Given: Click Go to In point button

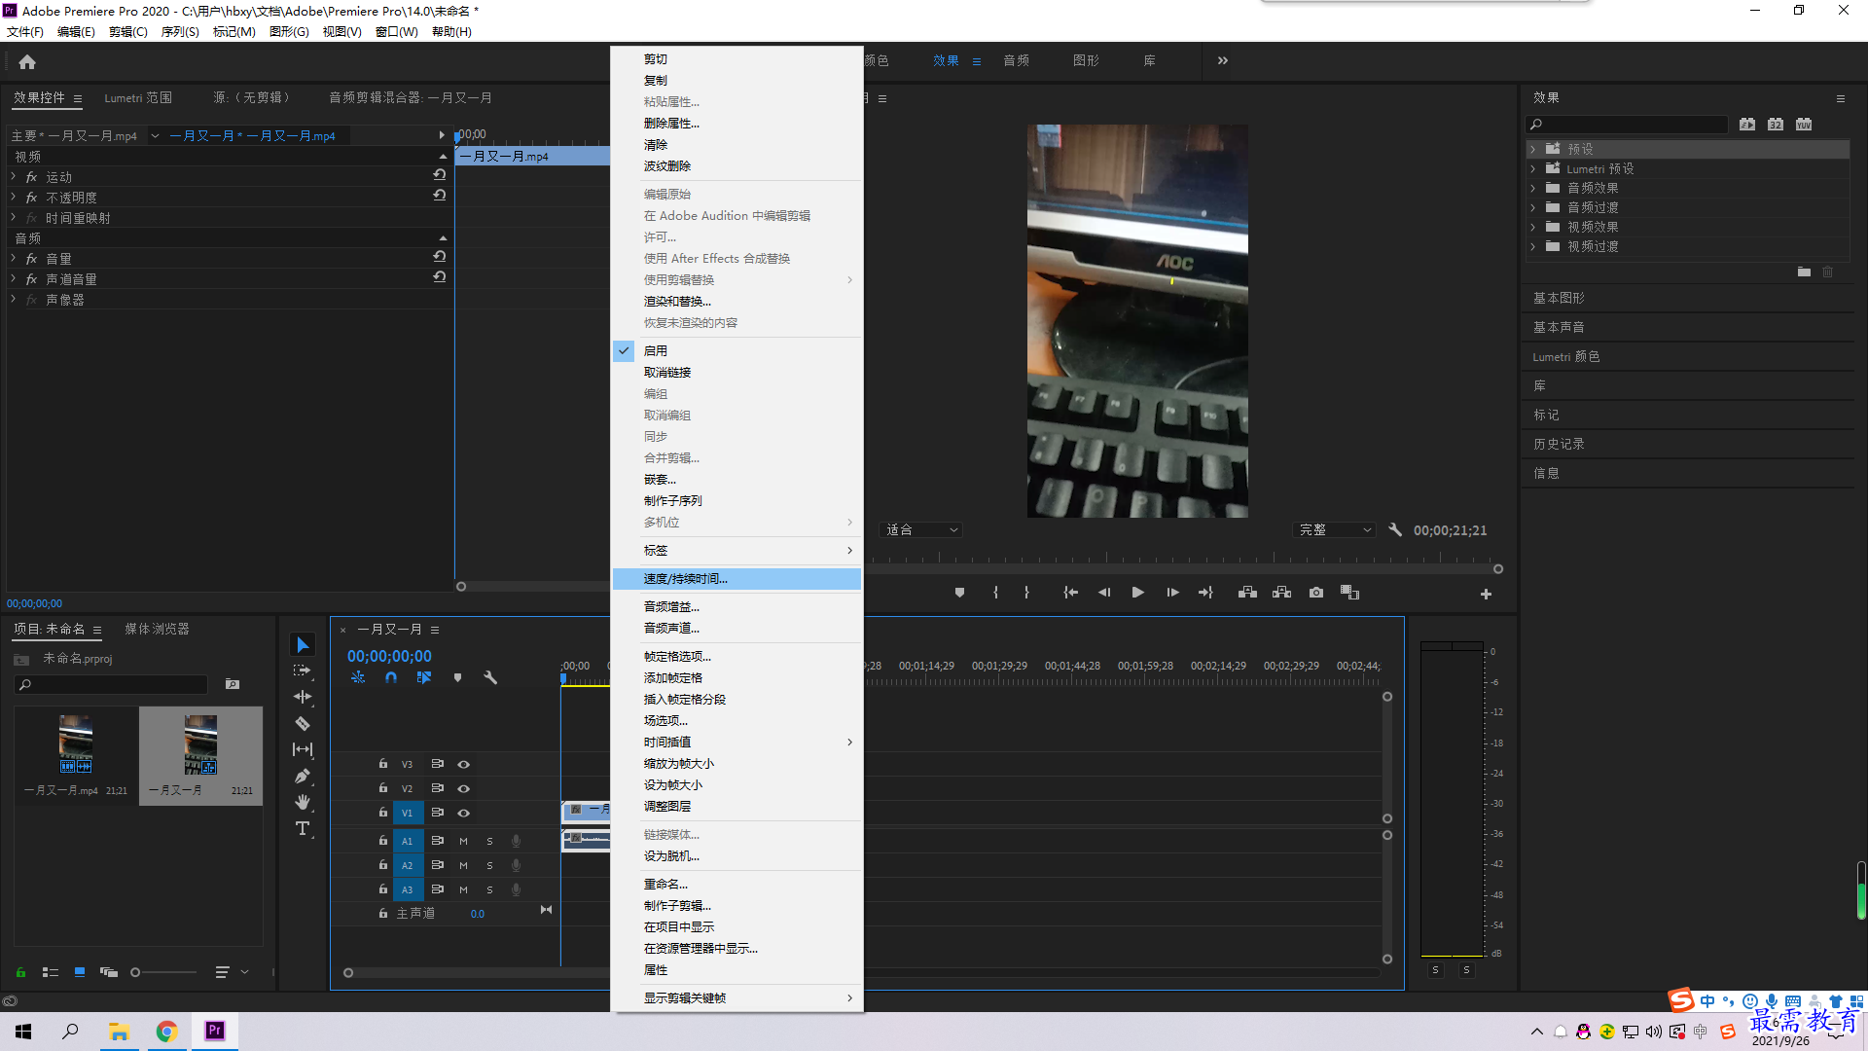Looking at the screenshot, I should pyautogui.click(x=1070, y=593).
